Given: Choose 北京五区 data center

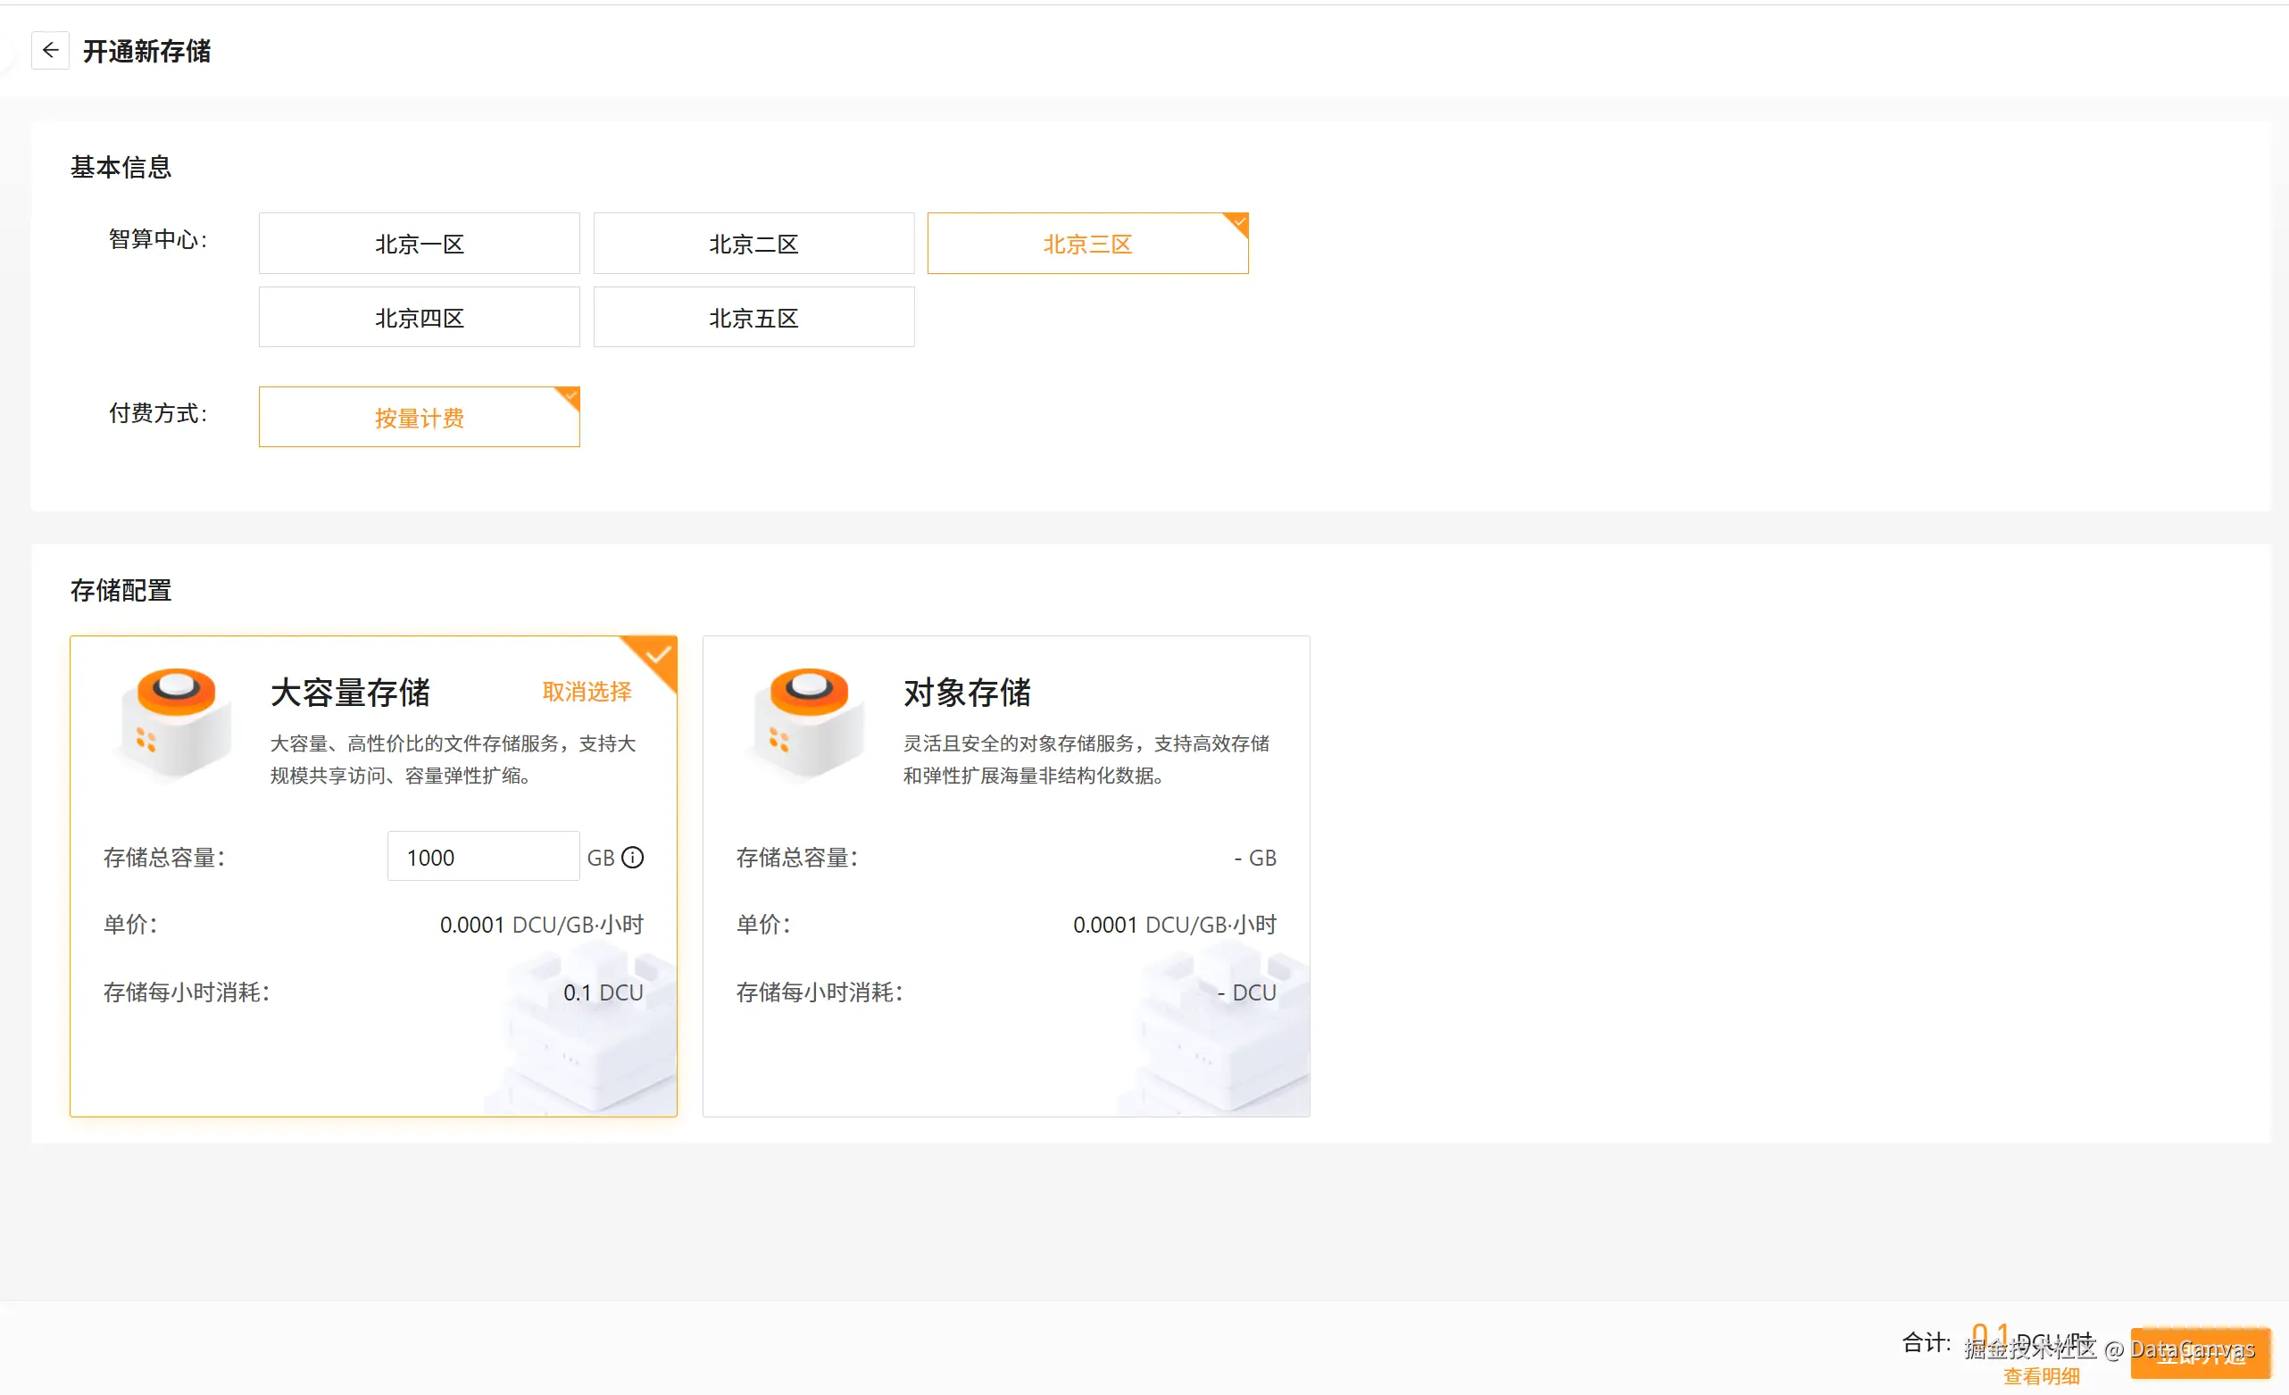Looking at the screenshot, I should point(753,318).
